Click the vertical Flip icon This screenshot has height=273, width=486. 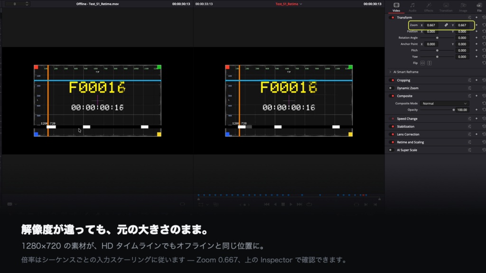pyautogui.click(x=429, y=63)
